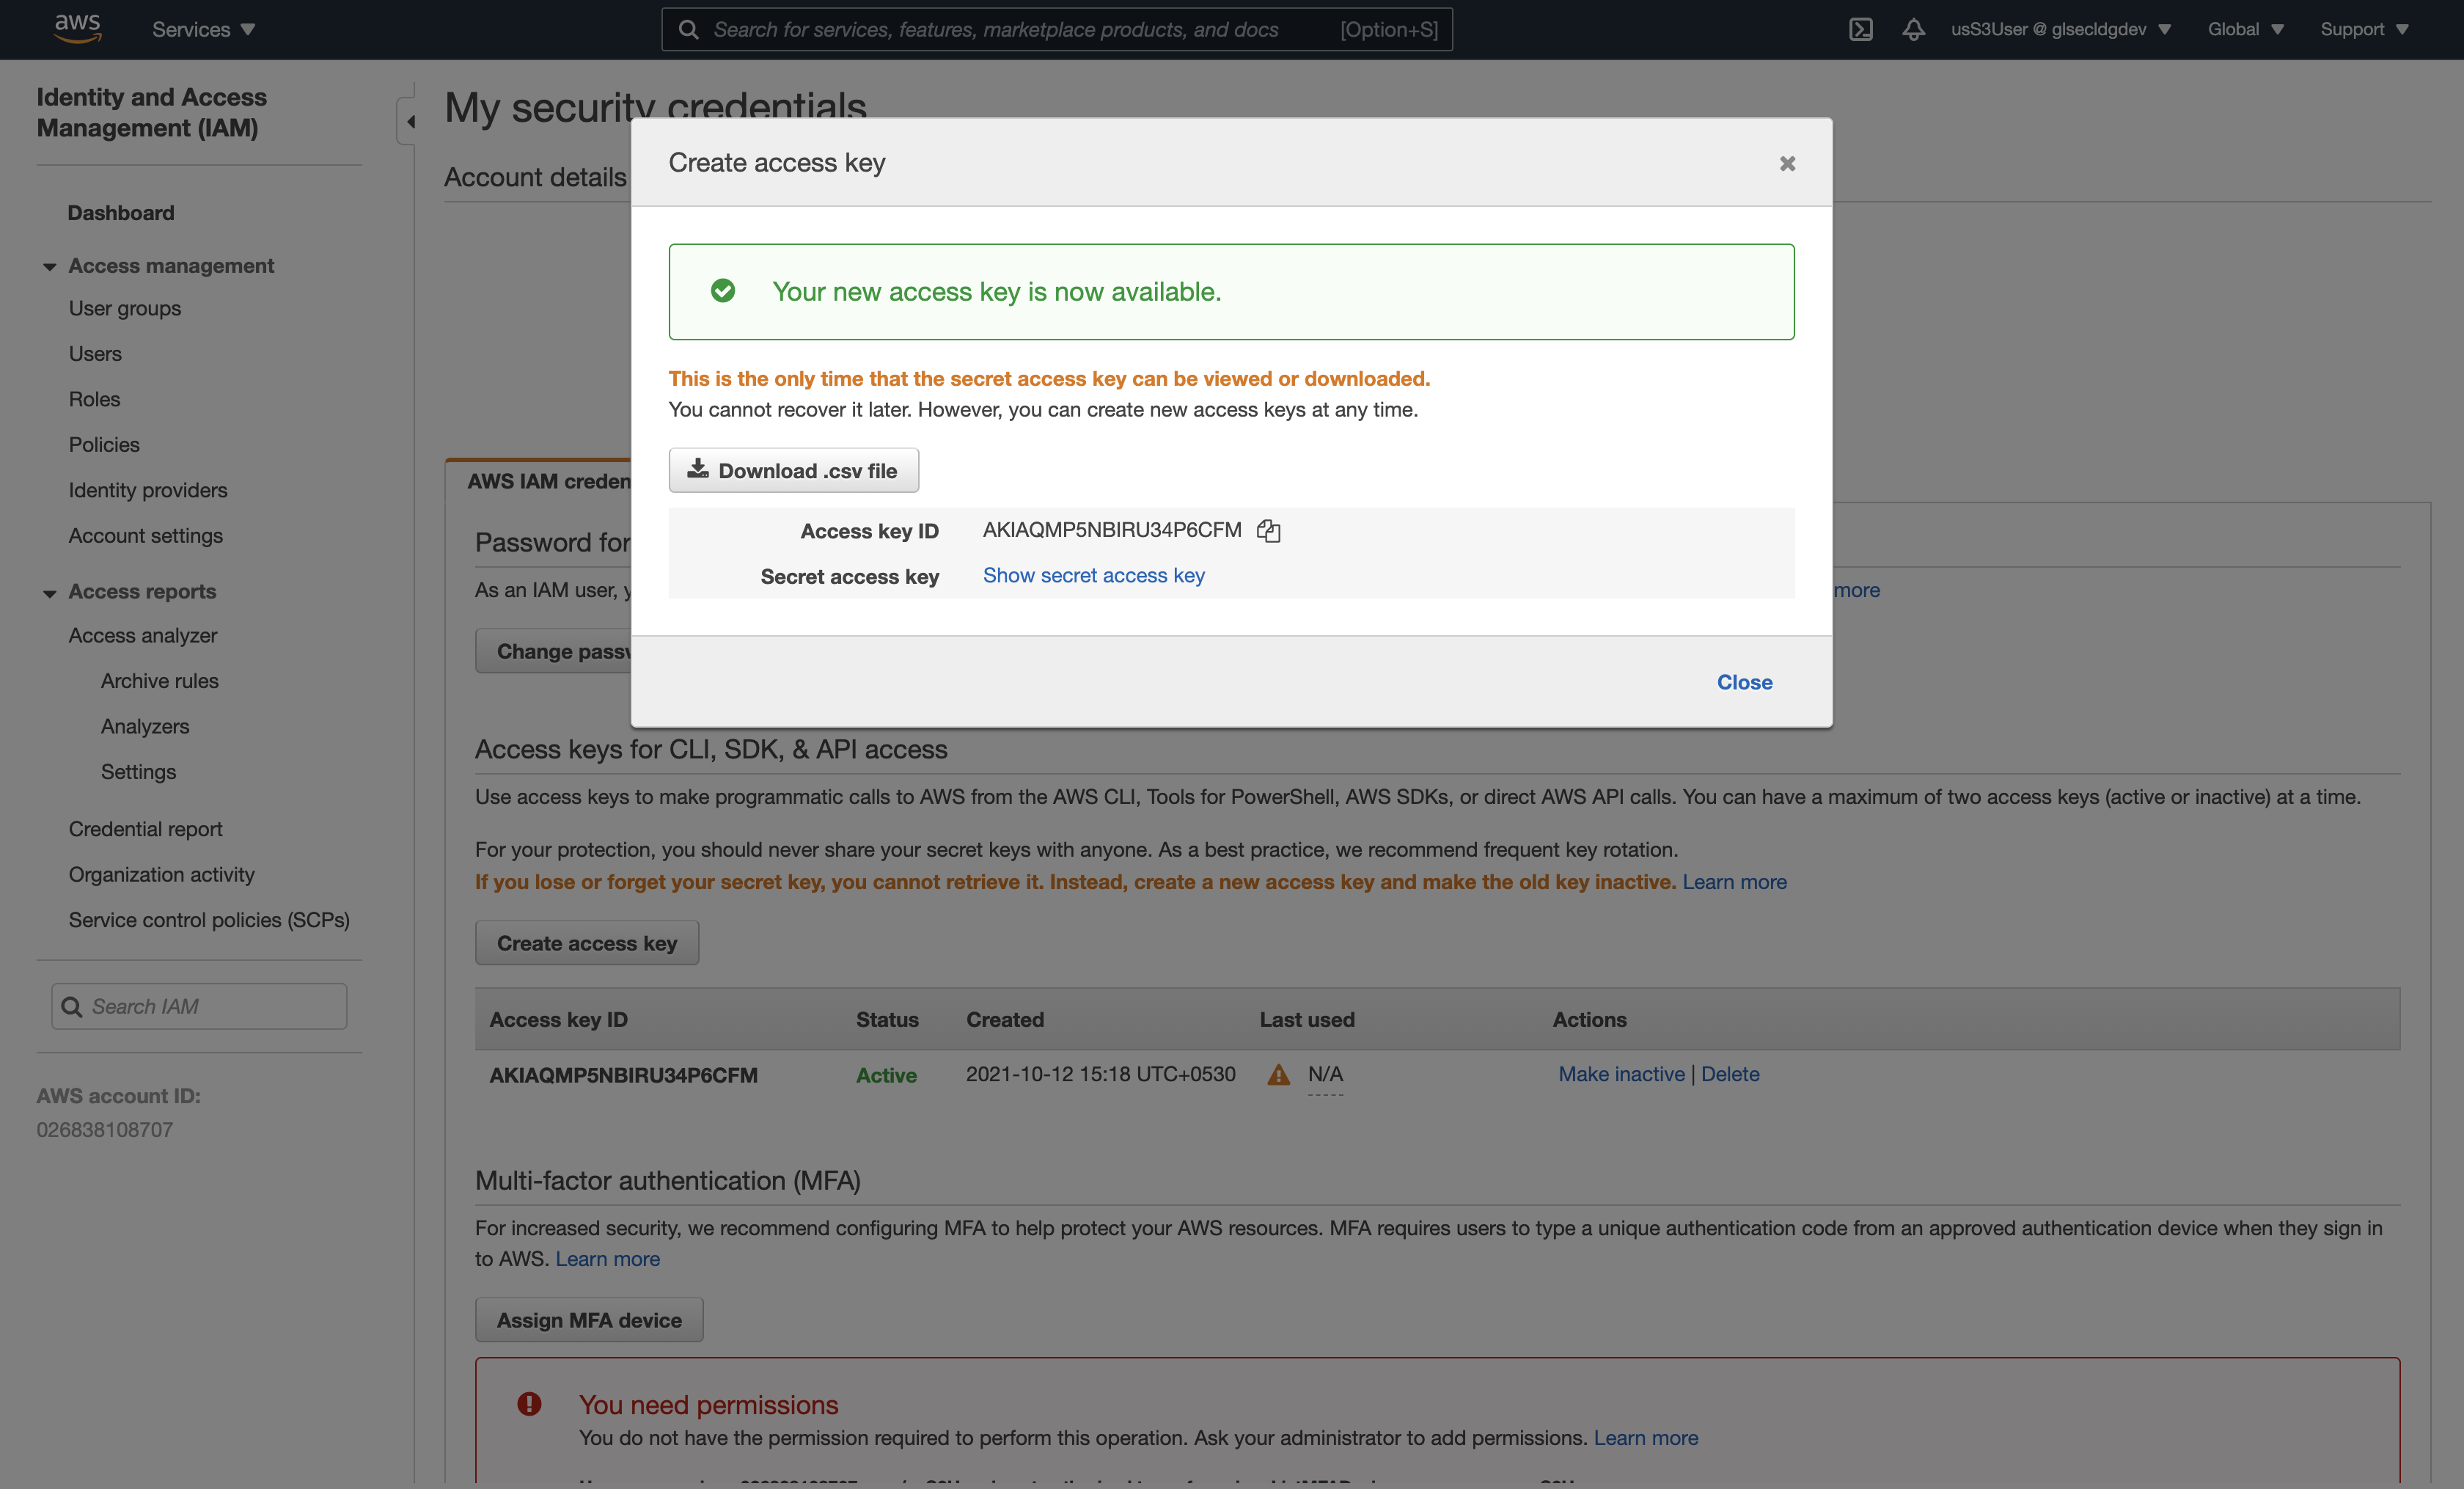The width and height of the screenshot is (2464, 1489).
Task: Collapse the IAM sidebar with arrow handle
Action: click(407, 122)
